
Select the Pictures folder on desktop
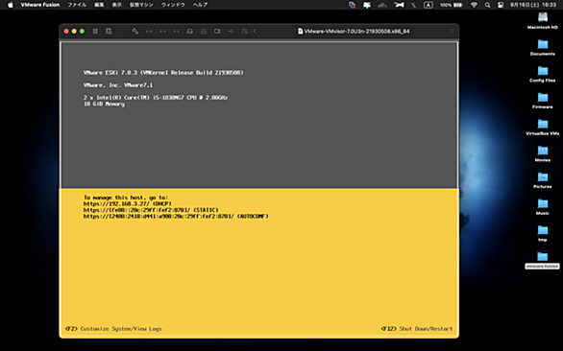point(543,180)
